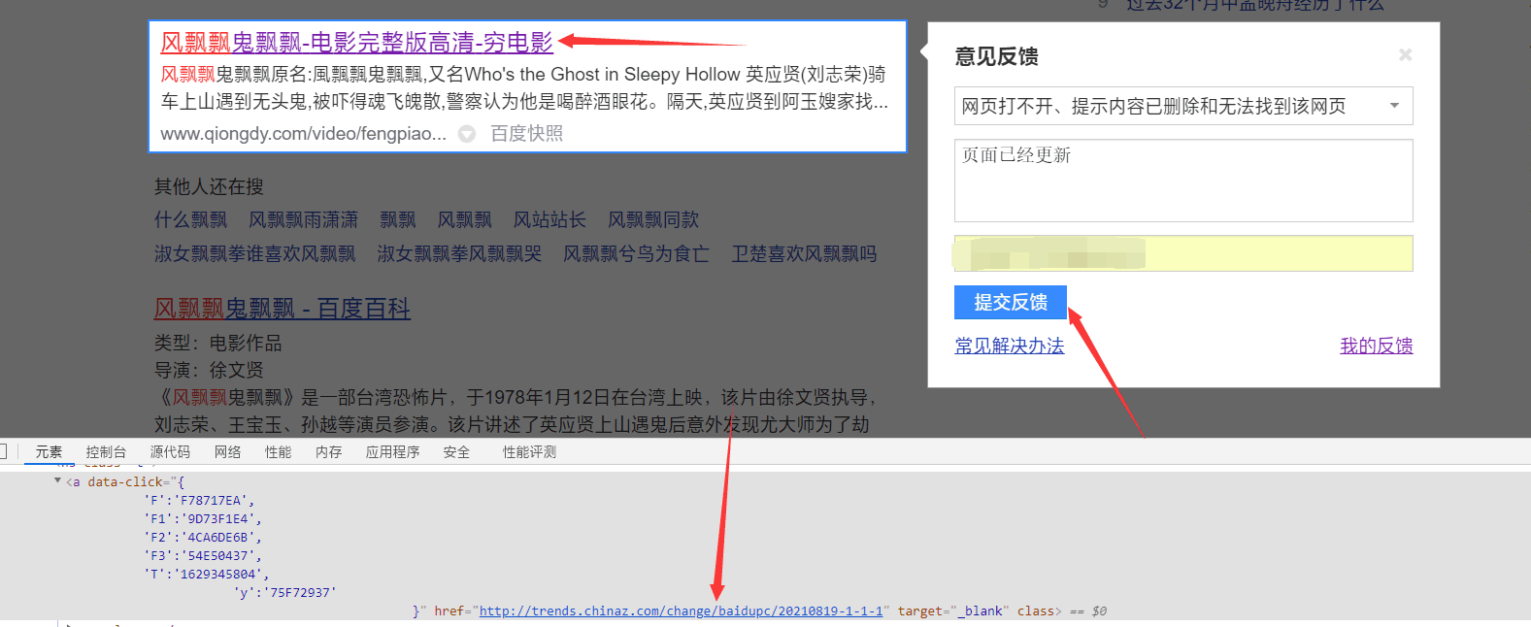
Task: Select the 'F3':'54E50437' attribute line
Action: (x=203, y=556)
